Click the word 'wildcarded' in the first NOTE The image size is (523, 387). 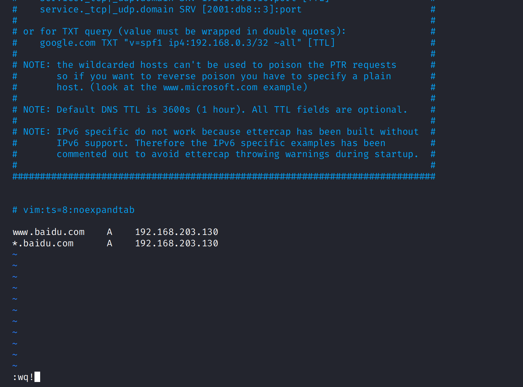pos(106,65)
